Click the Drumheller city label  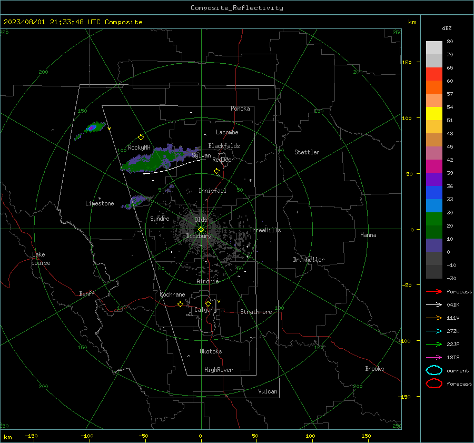[309, 260]
